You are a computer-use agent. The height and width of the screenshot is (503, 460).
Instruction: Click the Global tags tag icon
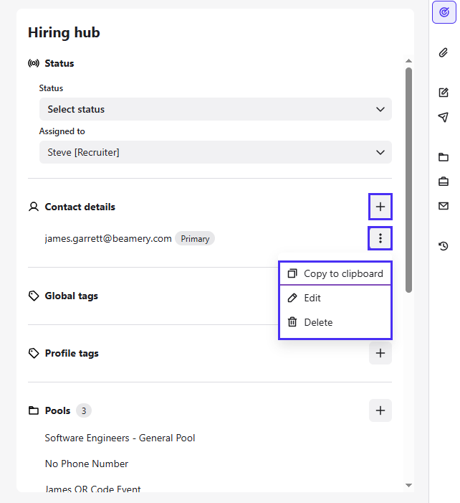click(x=34, y=296)
